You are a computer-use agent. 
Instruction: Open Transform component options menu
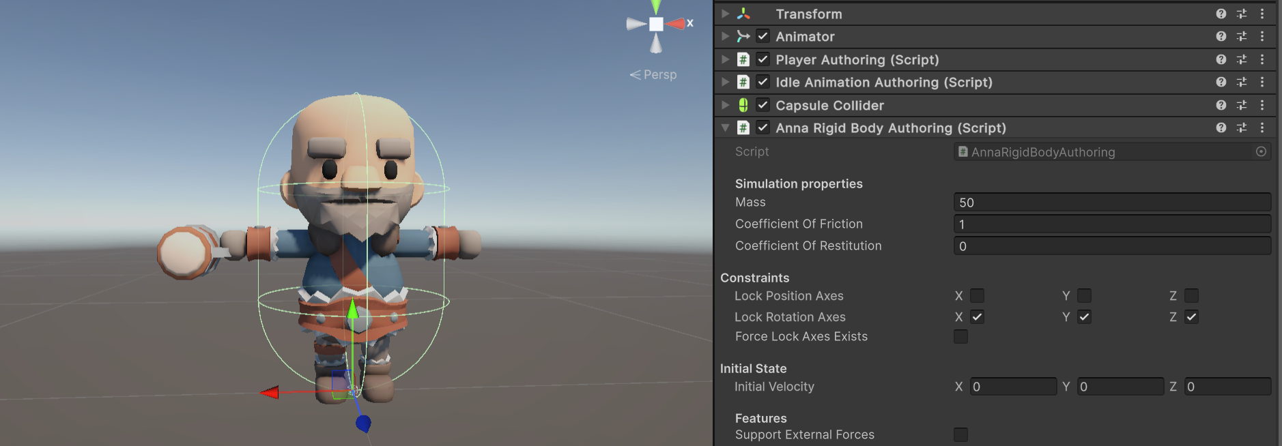click(1262, 14)
